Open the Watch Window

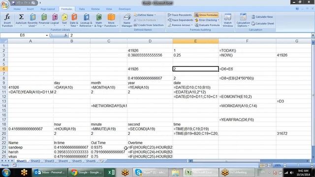[227, 20]
